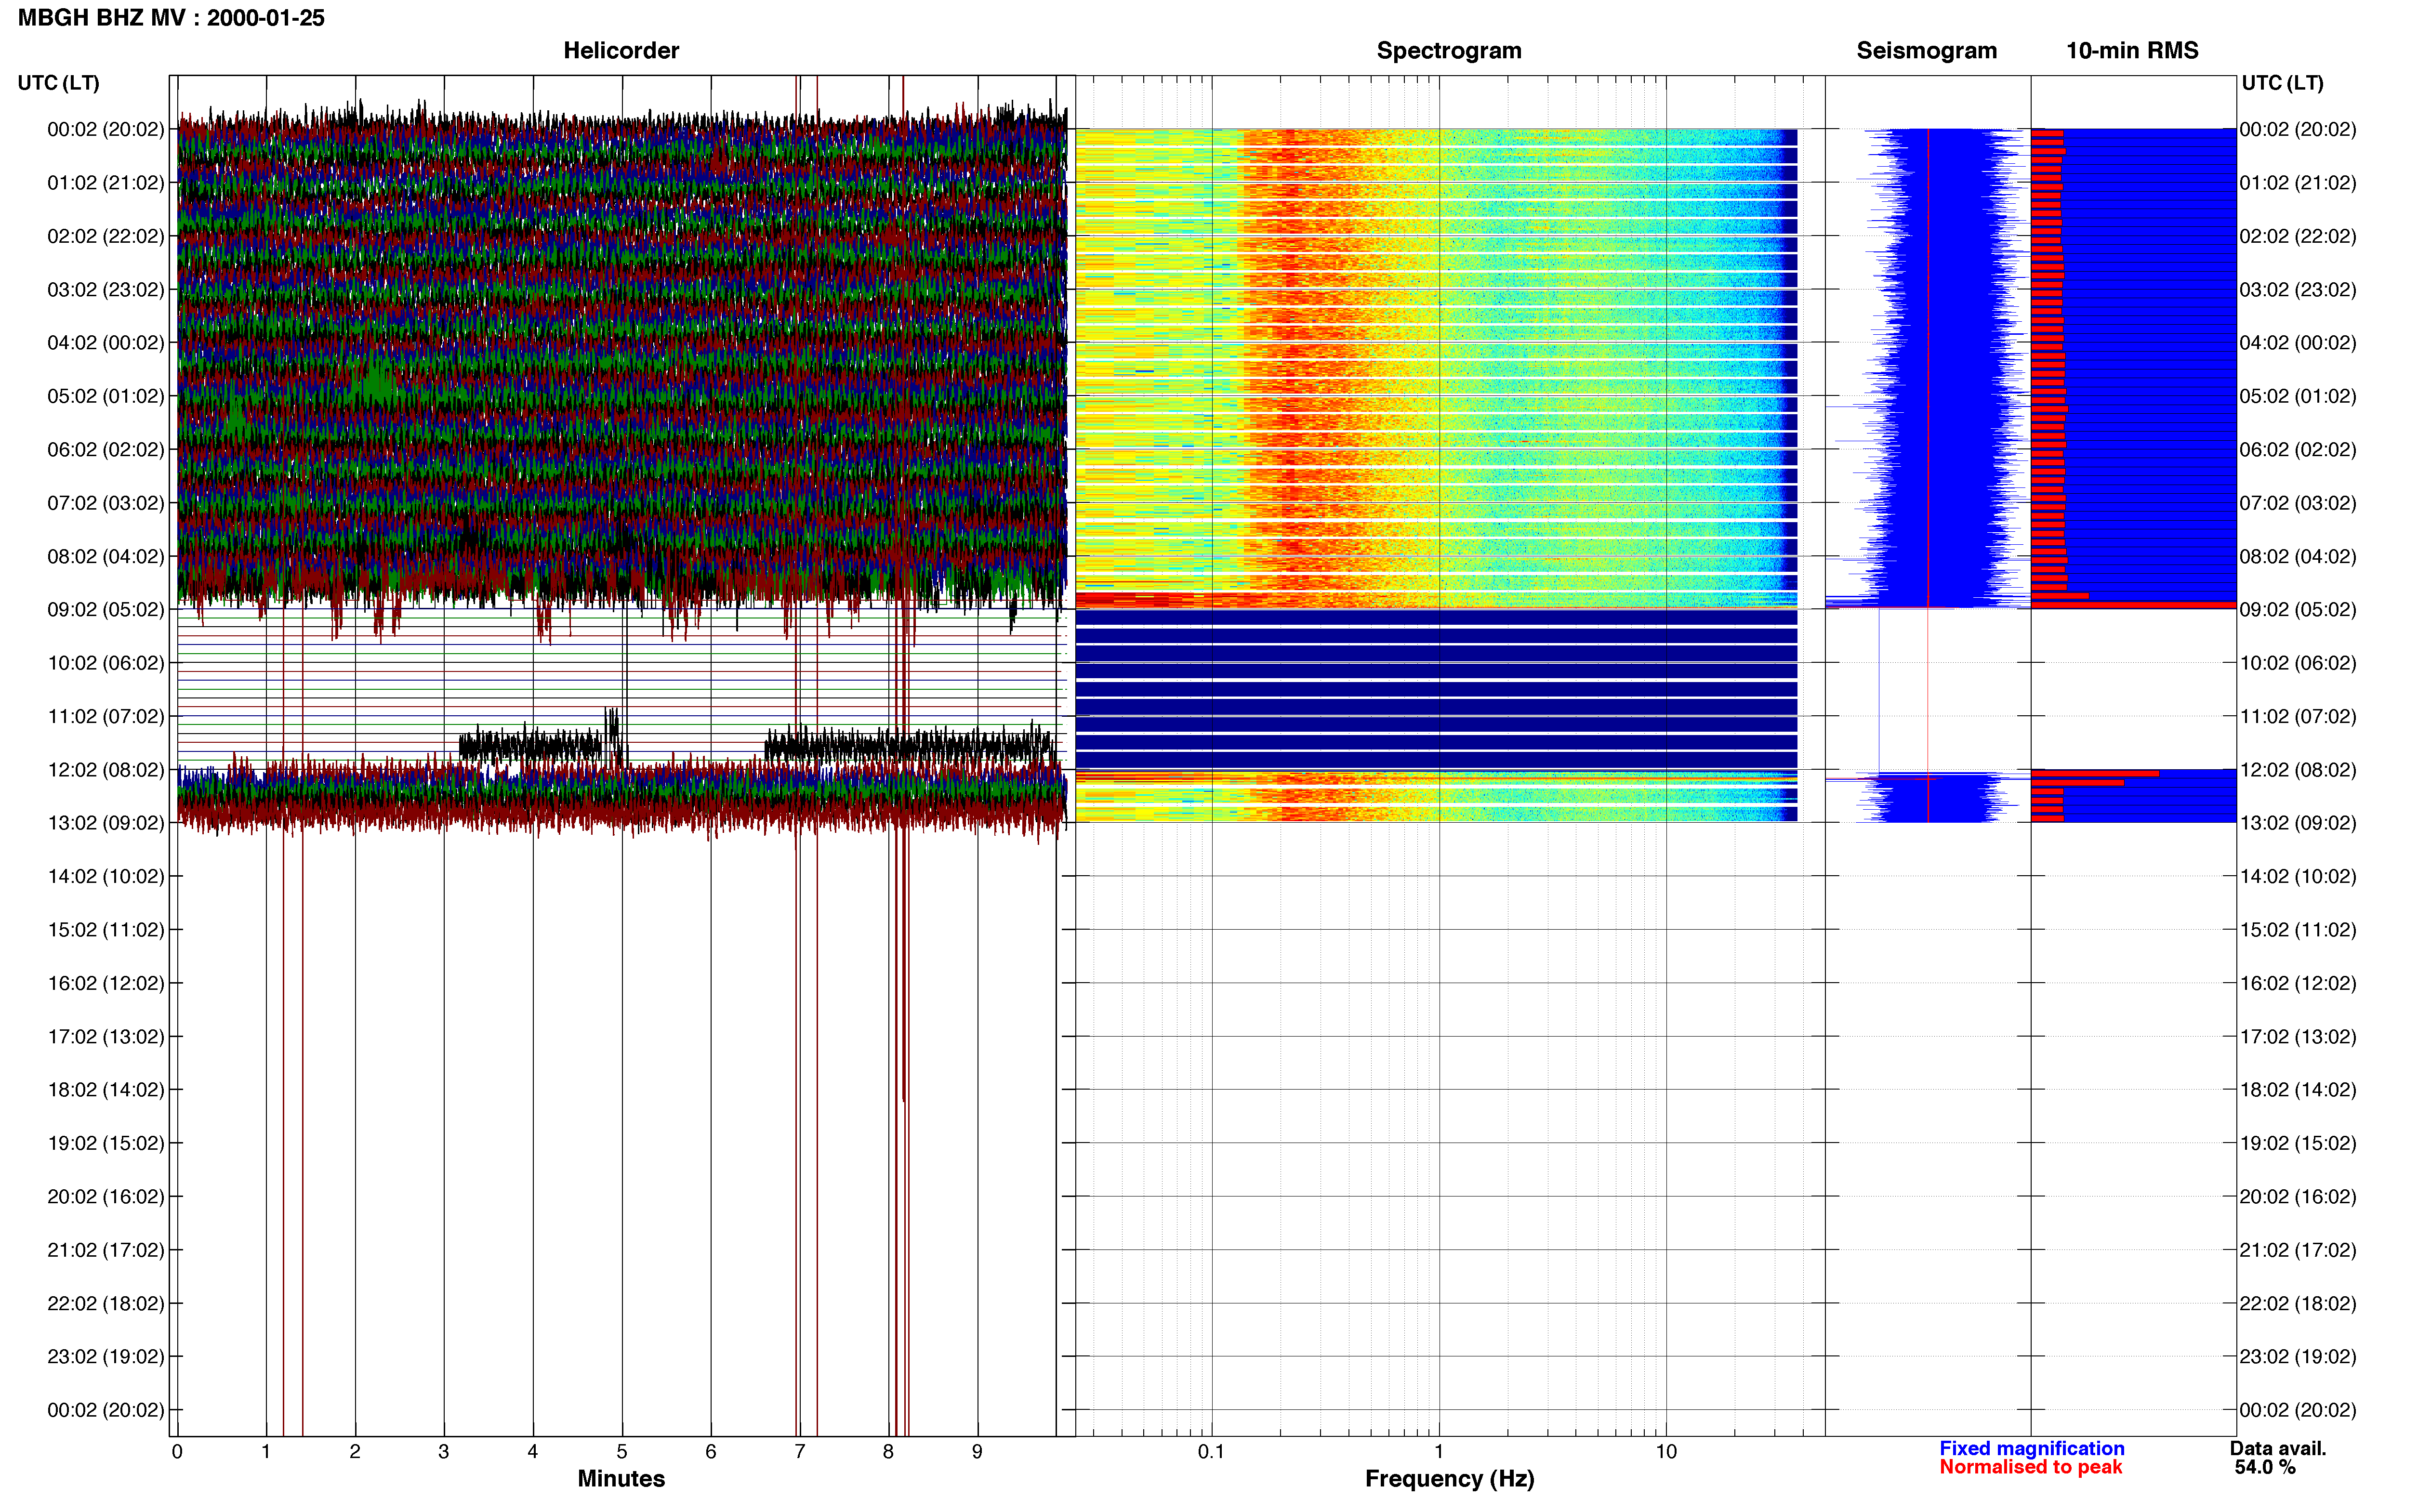Click '03:02 (23:02)' label left of the Helicorder
Screen dimensions: 2418x1512
click(105, 290)
